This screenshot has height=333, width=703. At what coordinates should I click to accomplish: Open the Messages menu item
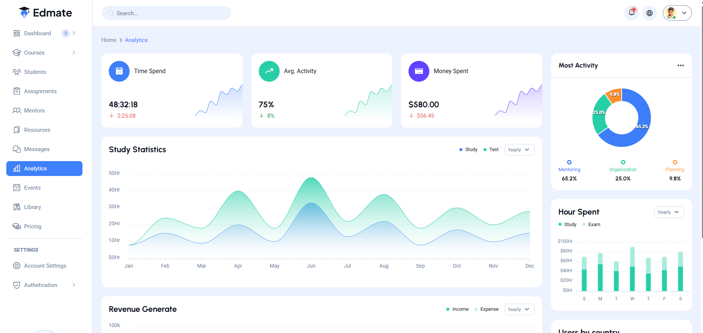click(45, 149)
